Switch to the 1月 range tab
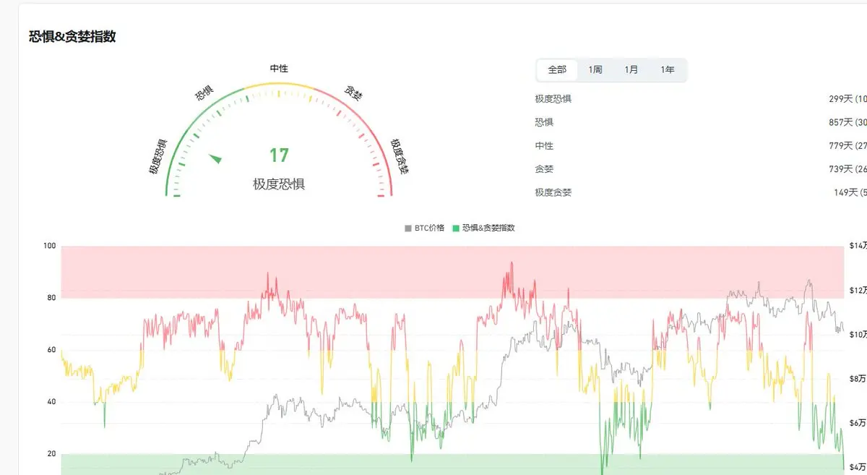The image size is (867, 475). pos(631,70)
